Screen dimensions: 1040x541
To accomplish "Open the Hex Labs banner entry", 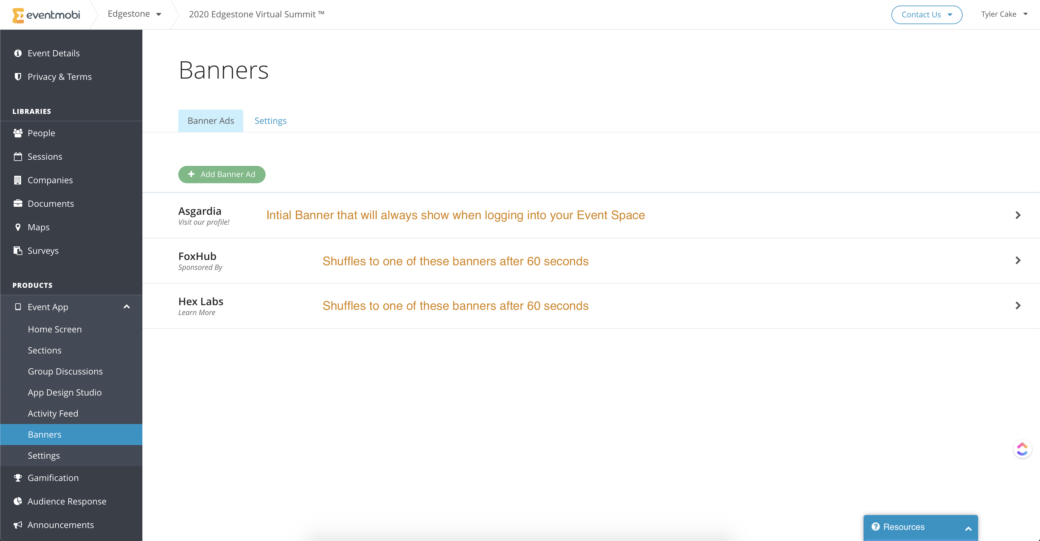I will 591,305.
